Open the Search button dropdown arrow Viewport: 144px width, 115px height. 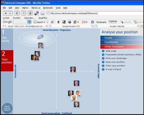(x=44, y=22)
